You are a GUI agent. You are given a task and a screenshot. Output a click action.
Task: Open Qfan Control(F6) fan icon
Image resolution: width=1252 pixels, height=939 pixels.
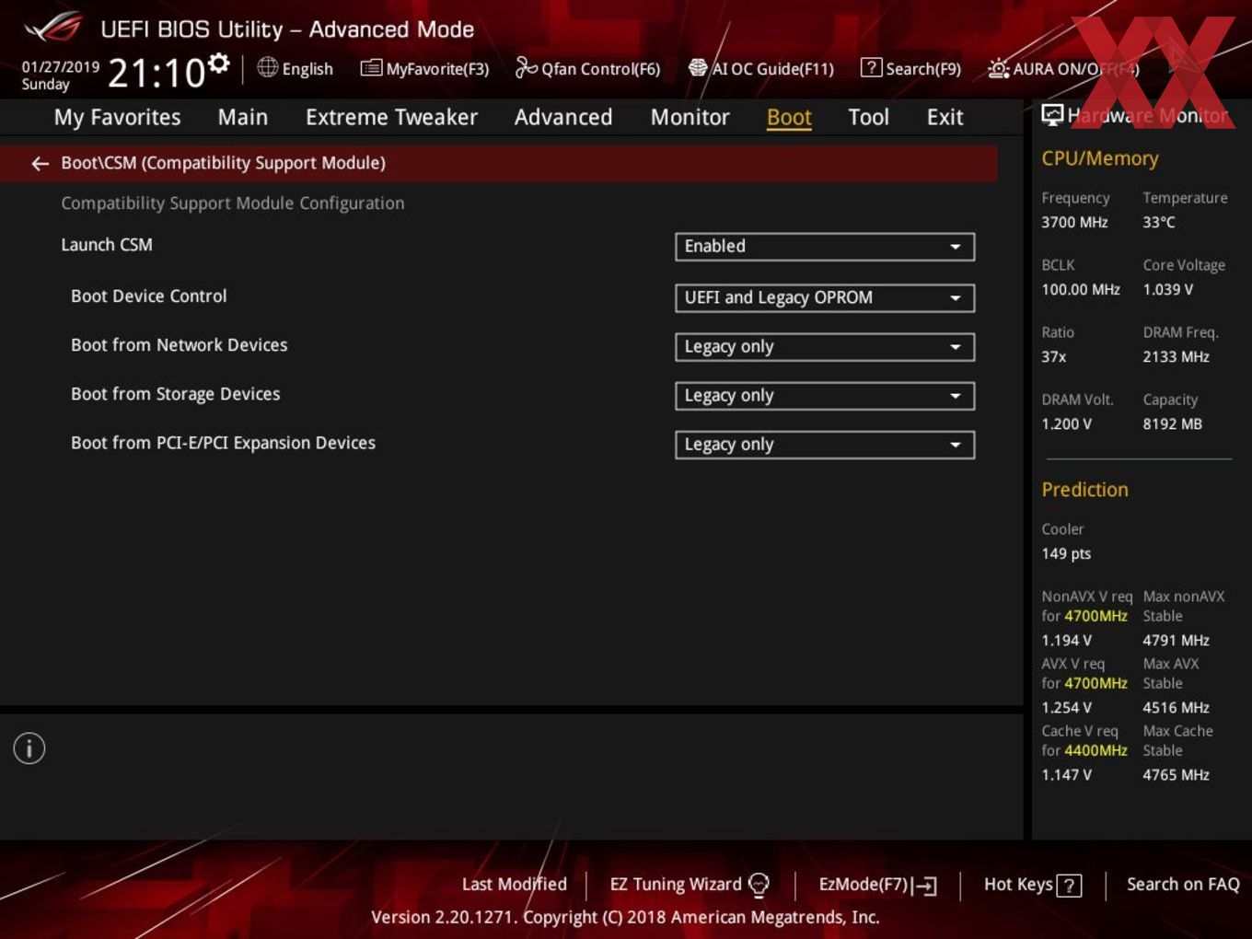[526, 67]
